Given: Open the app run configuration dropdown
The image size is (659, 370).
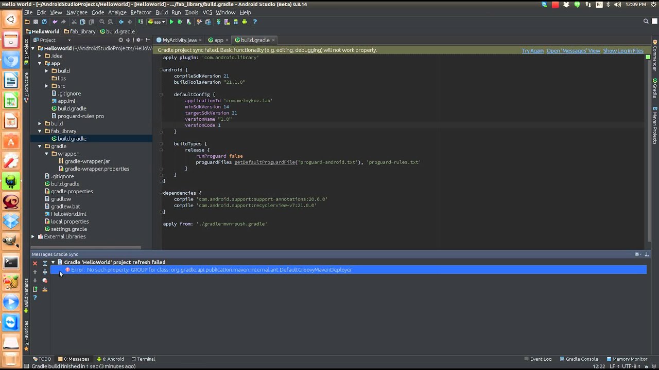Looking at the screenshot, I should coord(155,22).
